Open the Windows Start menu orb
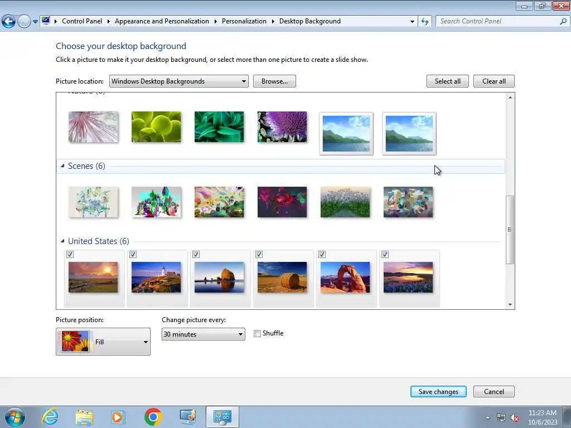The image size is (571, 428). pyautogui.click(x=14, y=417)
